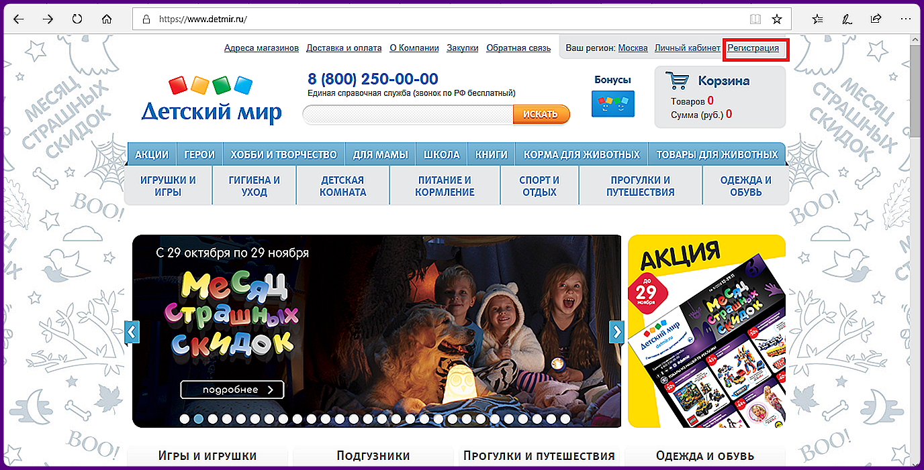Open the АКЦИЯ catalog promo image
Screen dimensions: 924x470
click(706, 331)
